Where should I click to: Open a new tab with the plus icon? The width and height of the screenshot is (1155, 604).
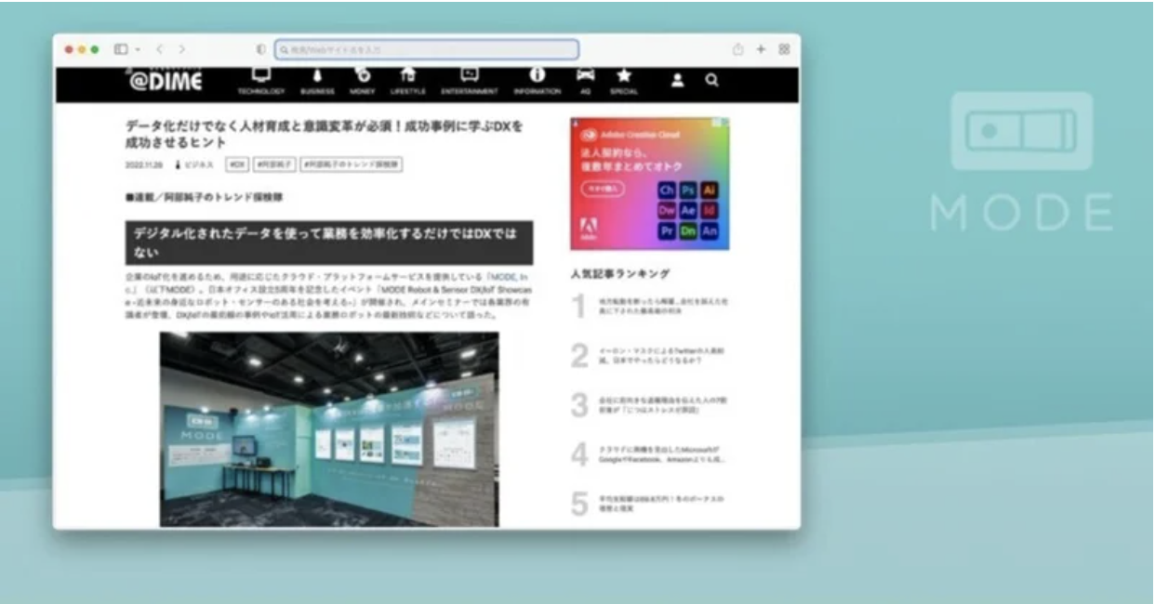pyautogui.click(x=761, y=49)
